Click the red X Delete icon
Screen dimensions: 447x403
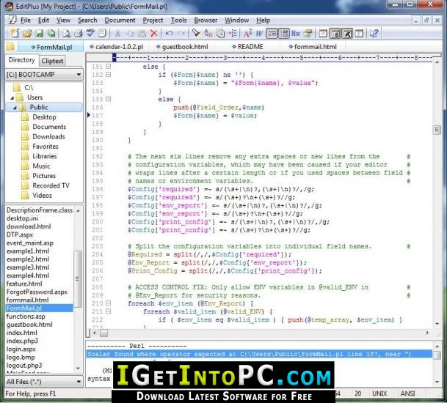tap(154, 33)
